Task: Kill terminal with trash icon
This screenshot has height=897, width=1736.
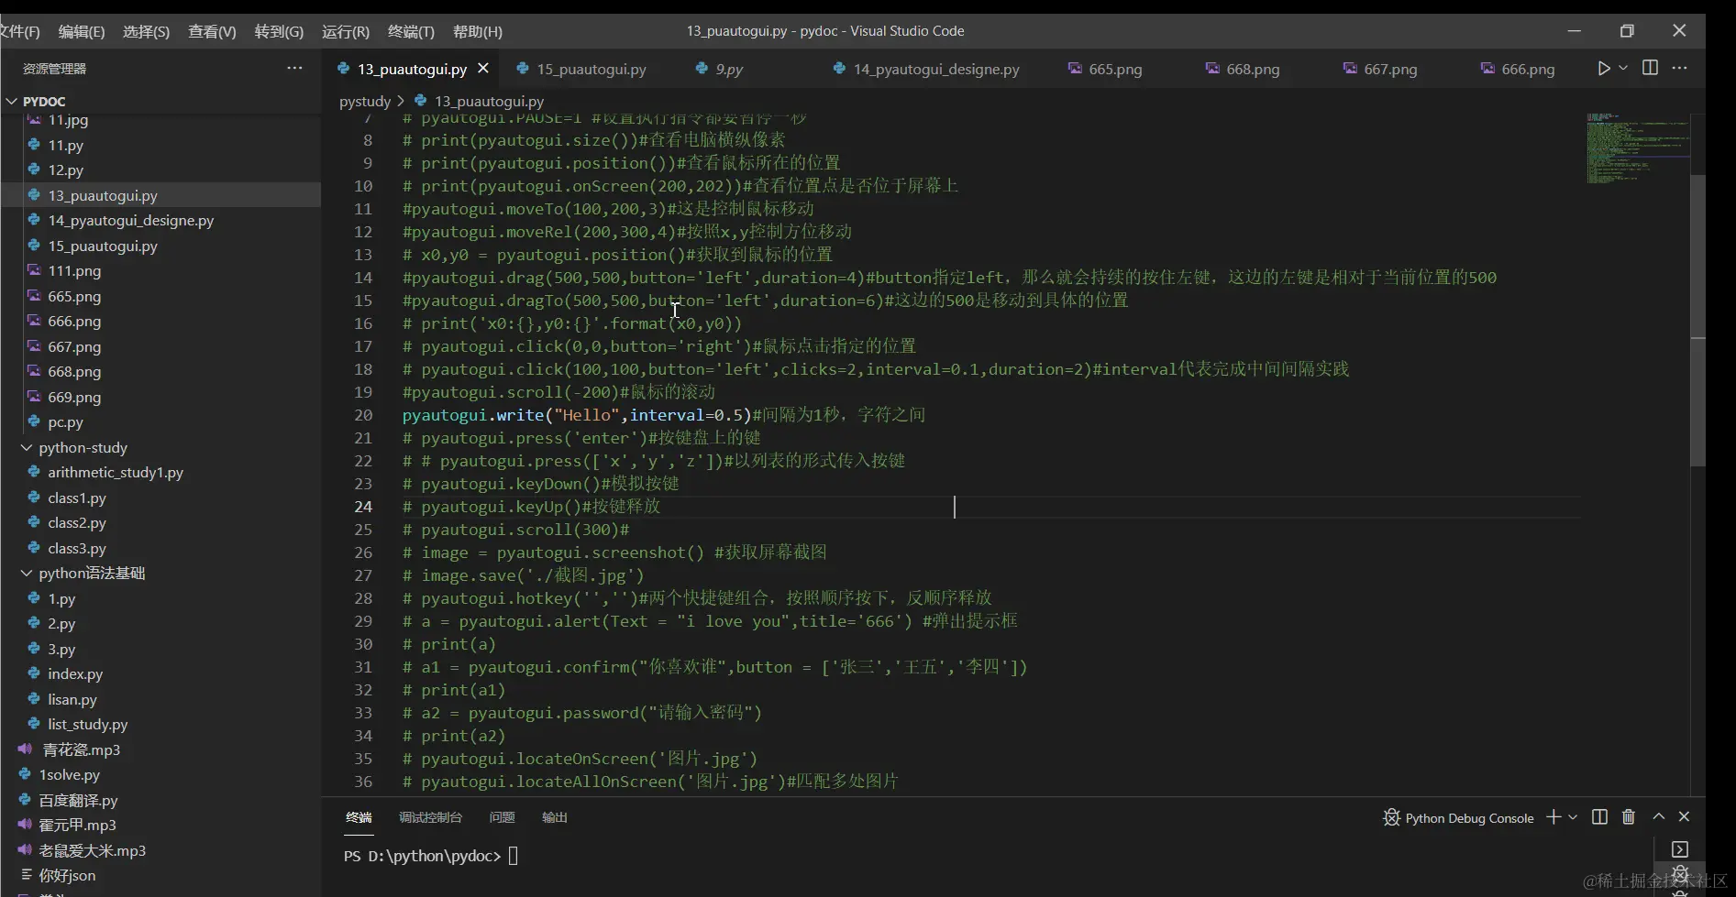Action: [1629, 816]
